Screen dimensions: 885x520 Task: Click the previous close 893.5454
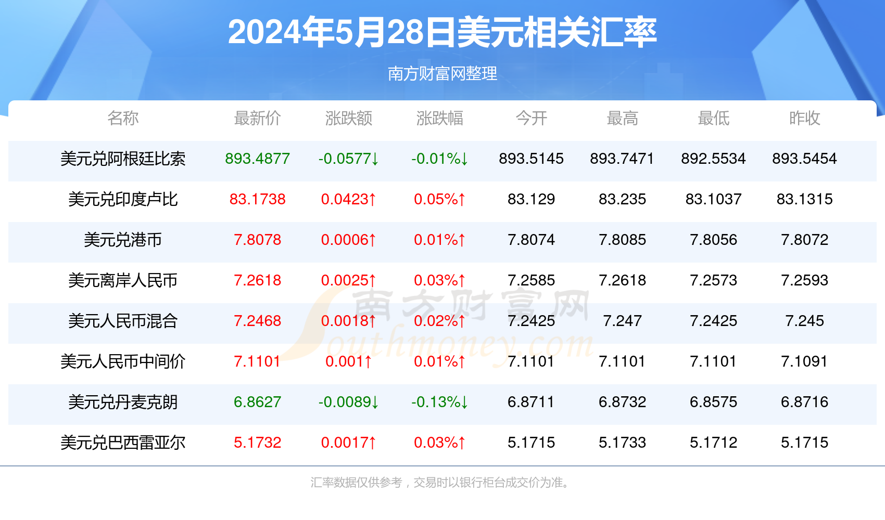tap(804, 159)
